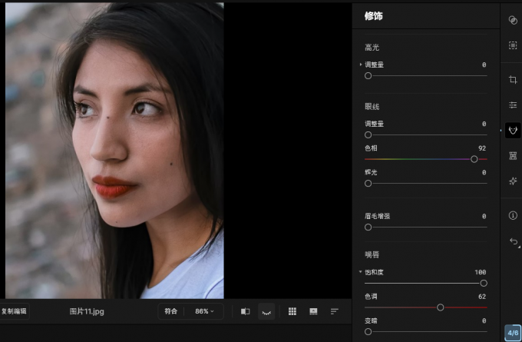Click the 4/6 counter badge
Screen dimensions: 522x342
tap(513, 333)
